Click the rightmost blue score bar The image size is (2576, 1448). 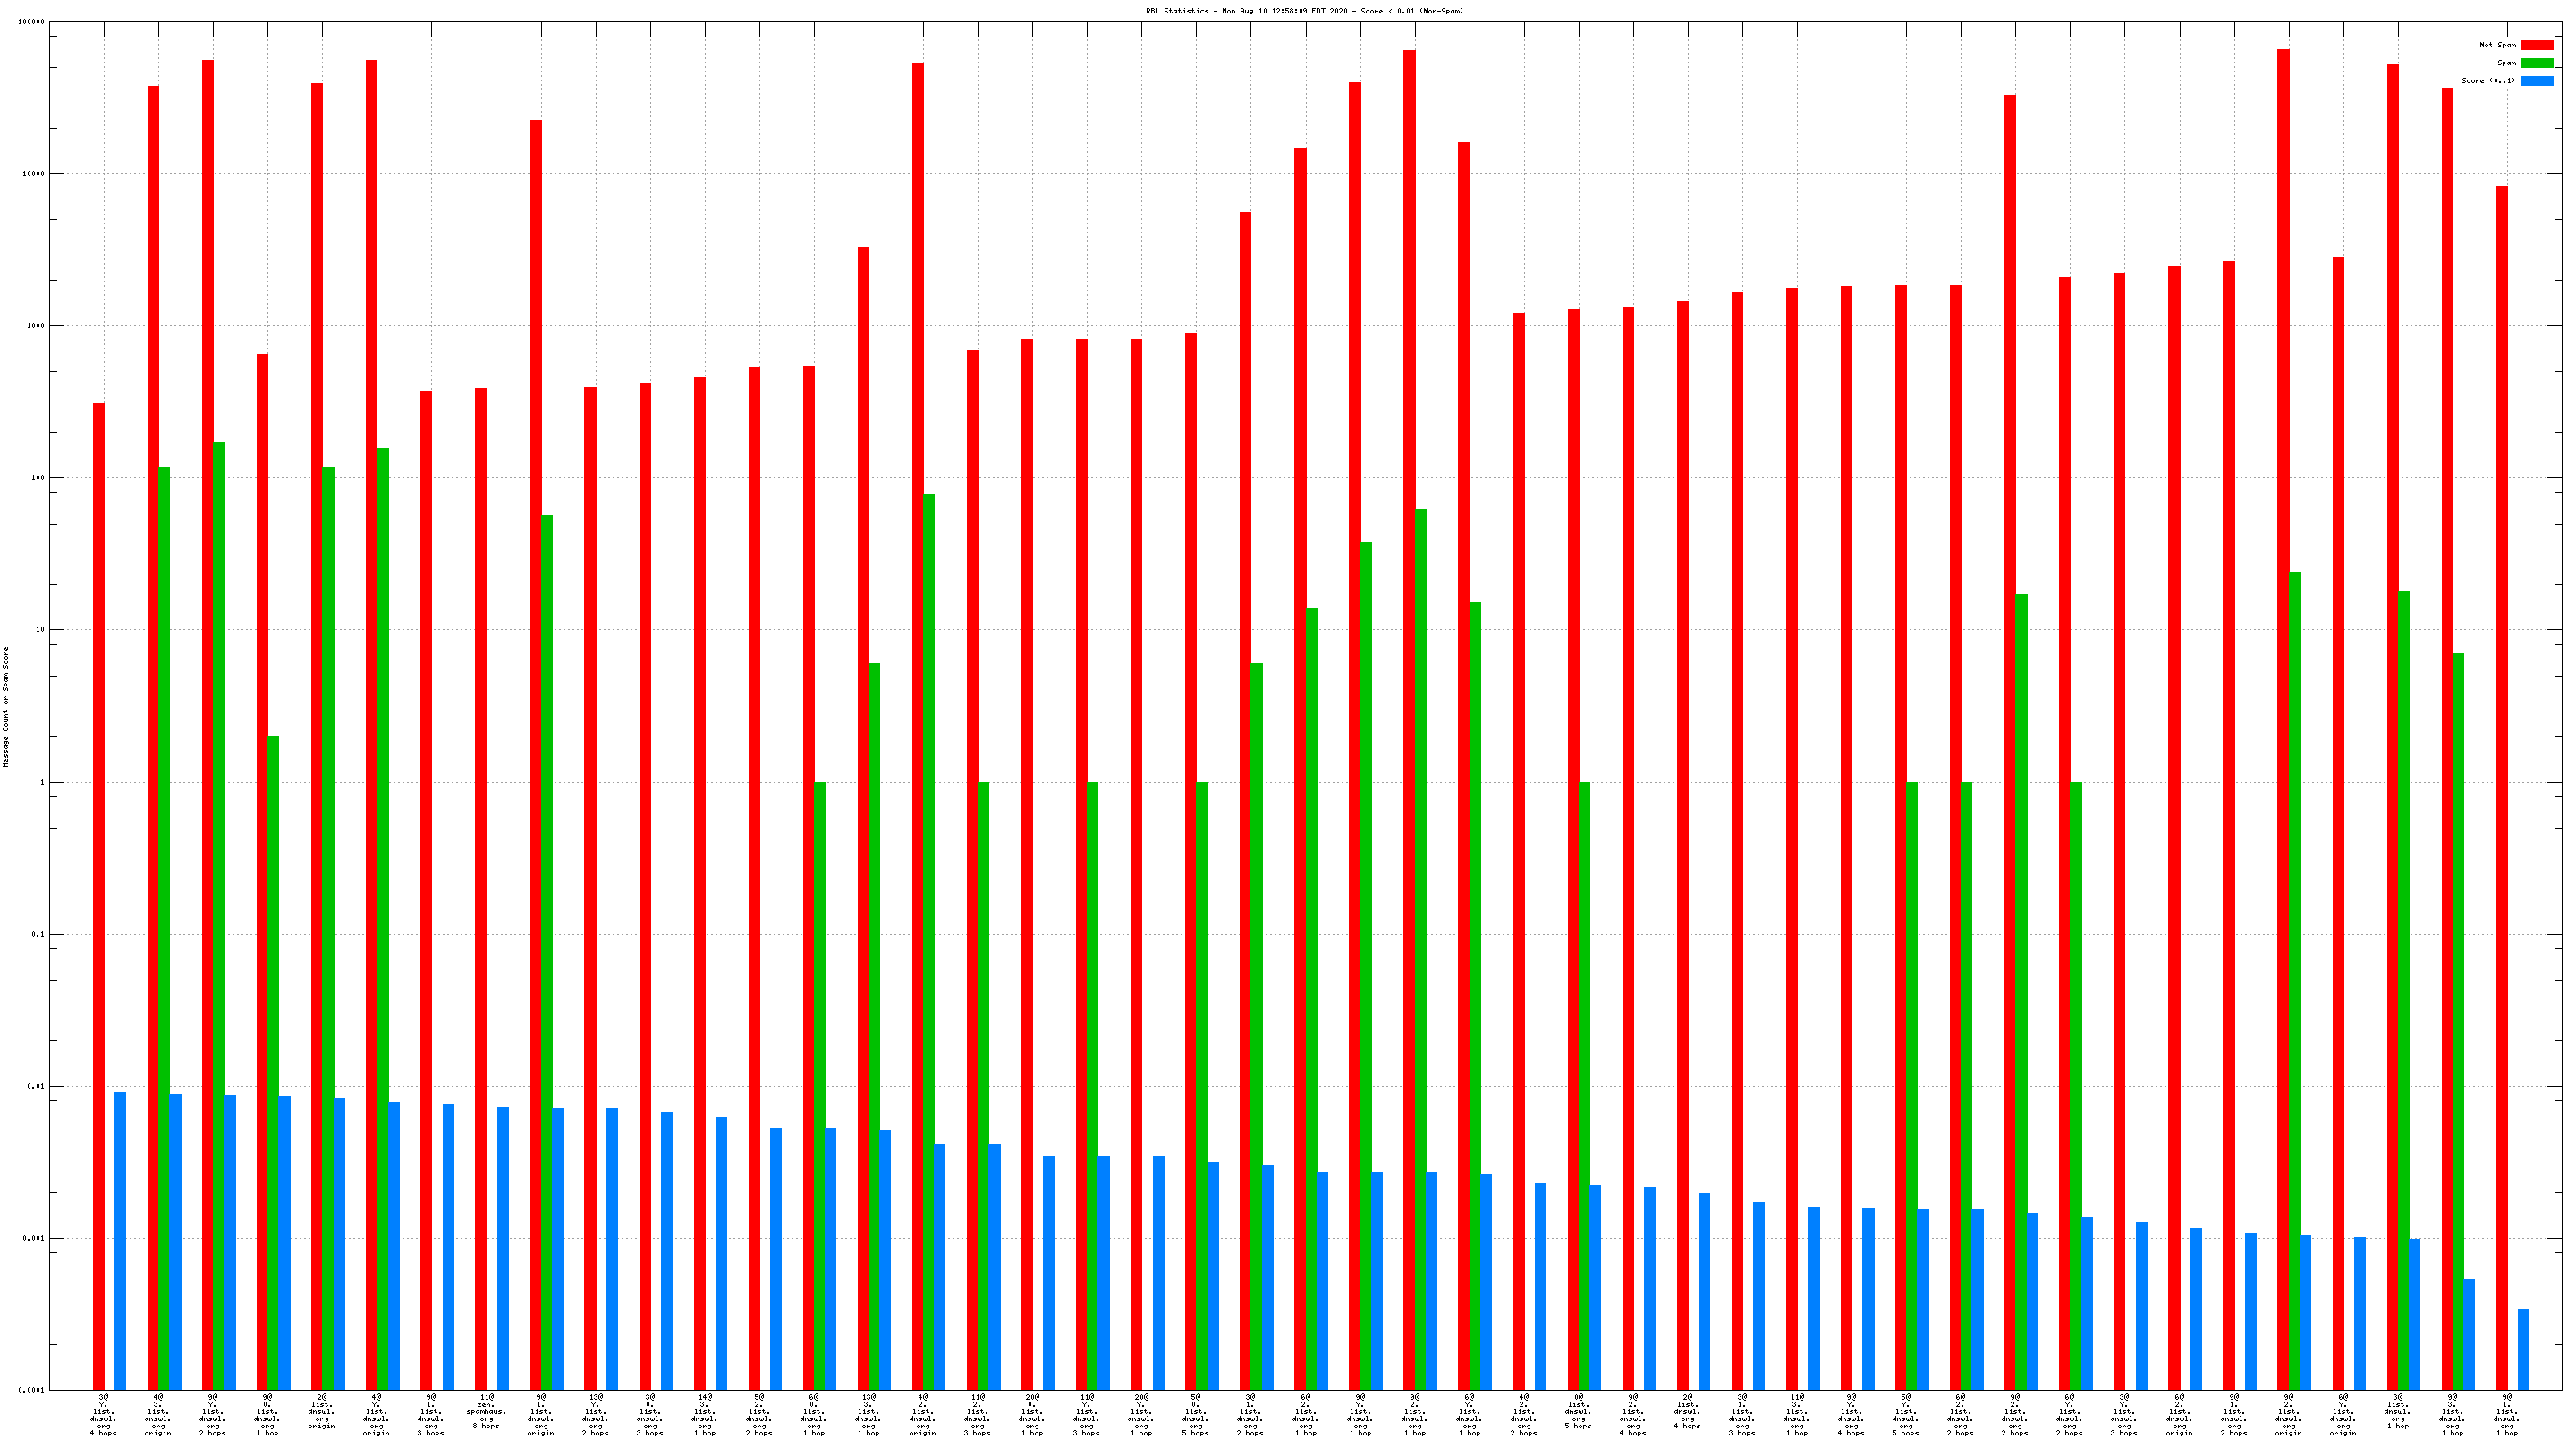pyautogui.click(x=2523, y=1348)
